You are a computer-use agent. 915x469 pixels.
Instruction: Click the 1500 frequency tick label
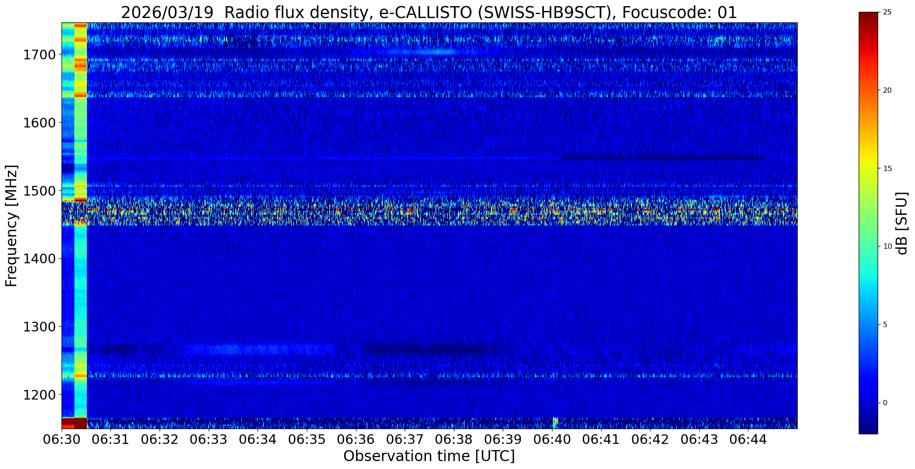[39, 191]
